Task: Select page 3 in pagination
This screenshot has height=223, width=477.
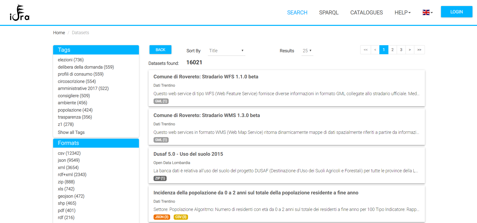Action: pyautogui.click(x=401, y=50)
